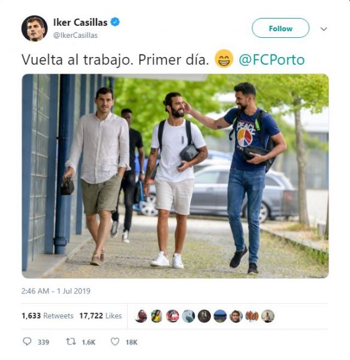This screenshot has height=360, width=350.
Task: Click the blue verified badge
Action: coord(115,22)
